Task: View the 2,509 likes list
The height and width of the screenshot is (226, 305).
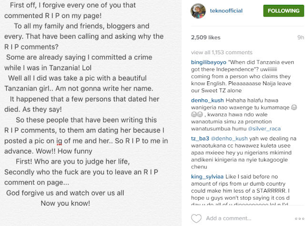Action: coord(205,38)
